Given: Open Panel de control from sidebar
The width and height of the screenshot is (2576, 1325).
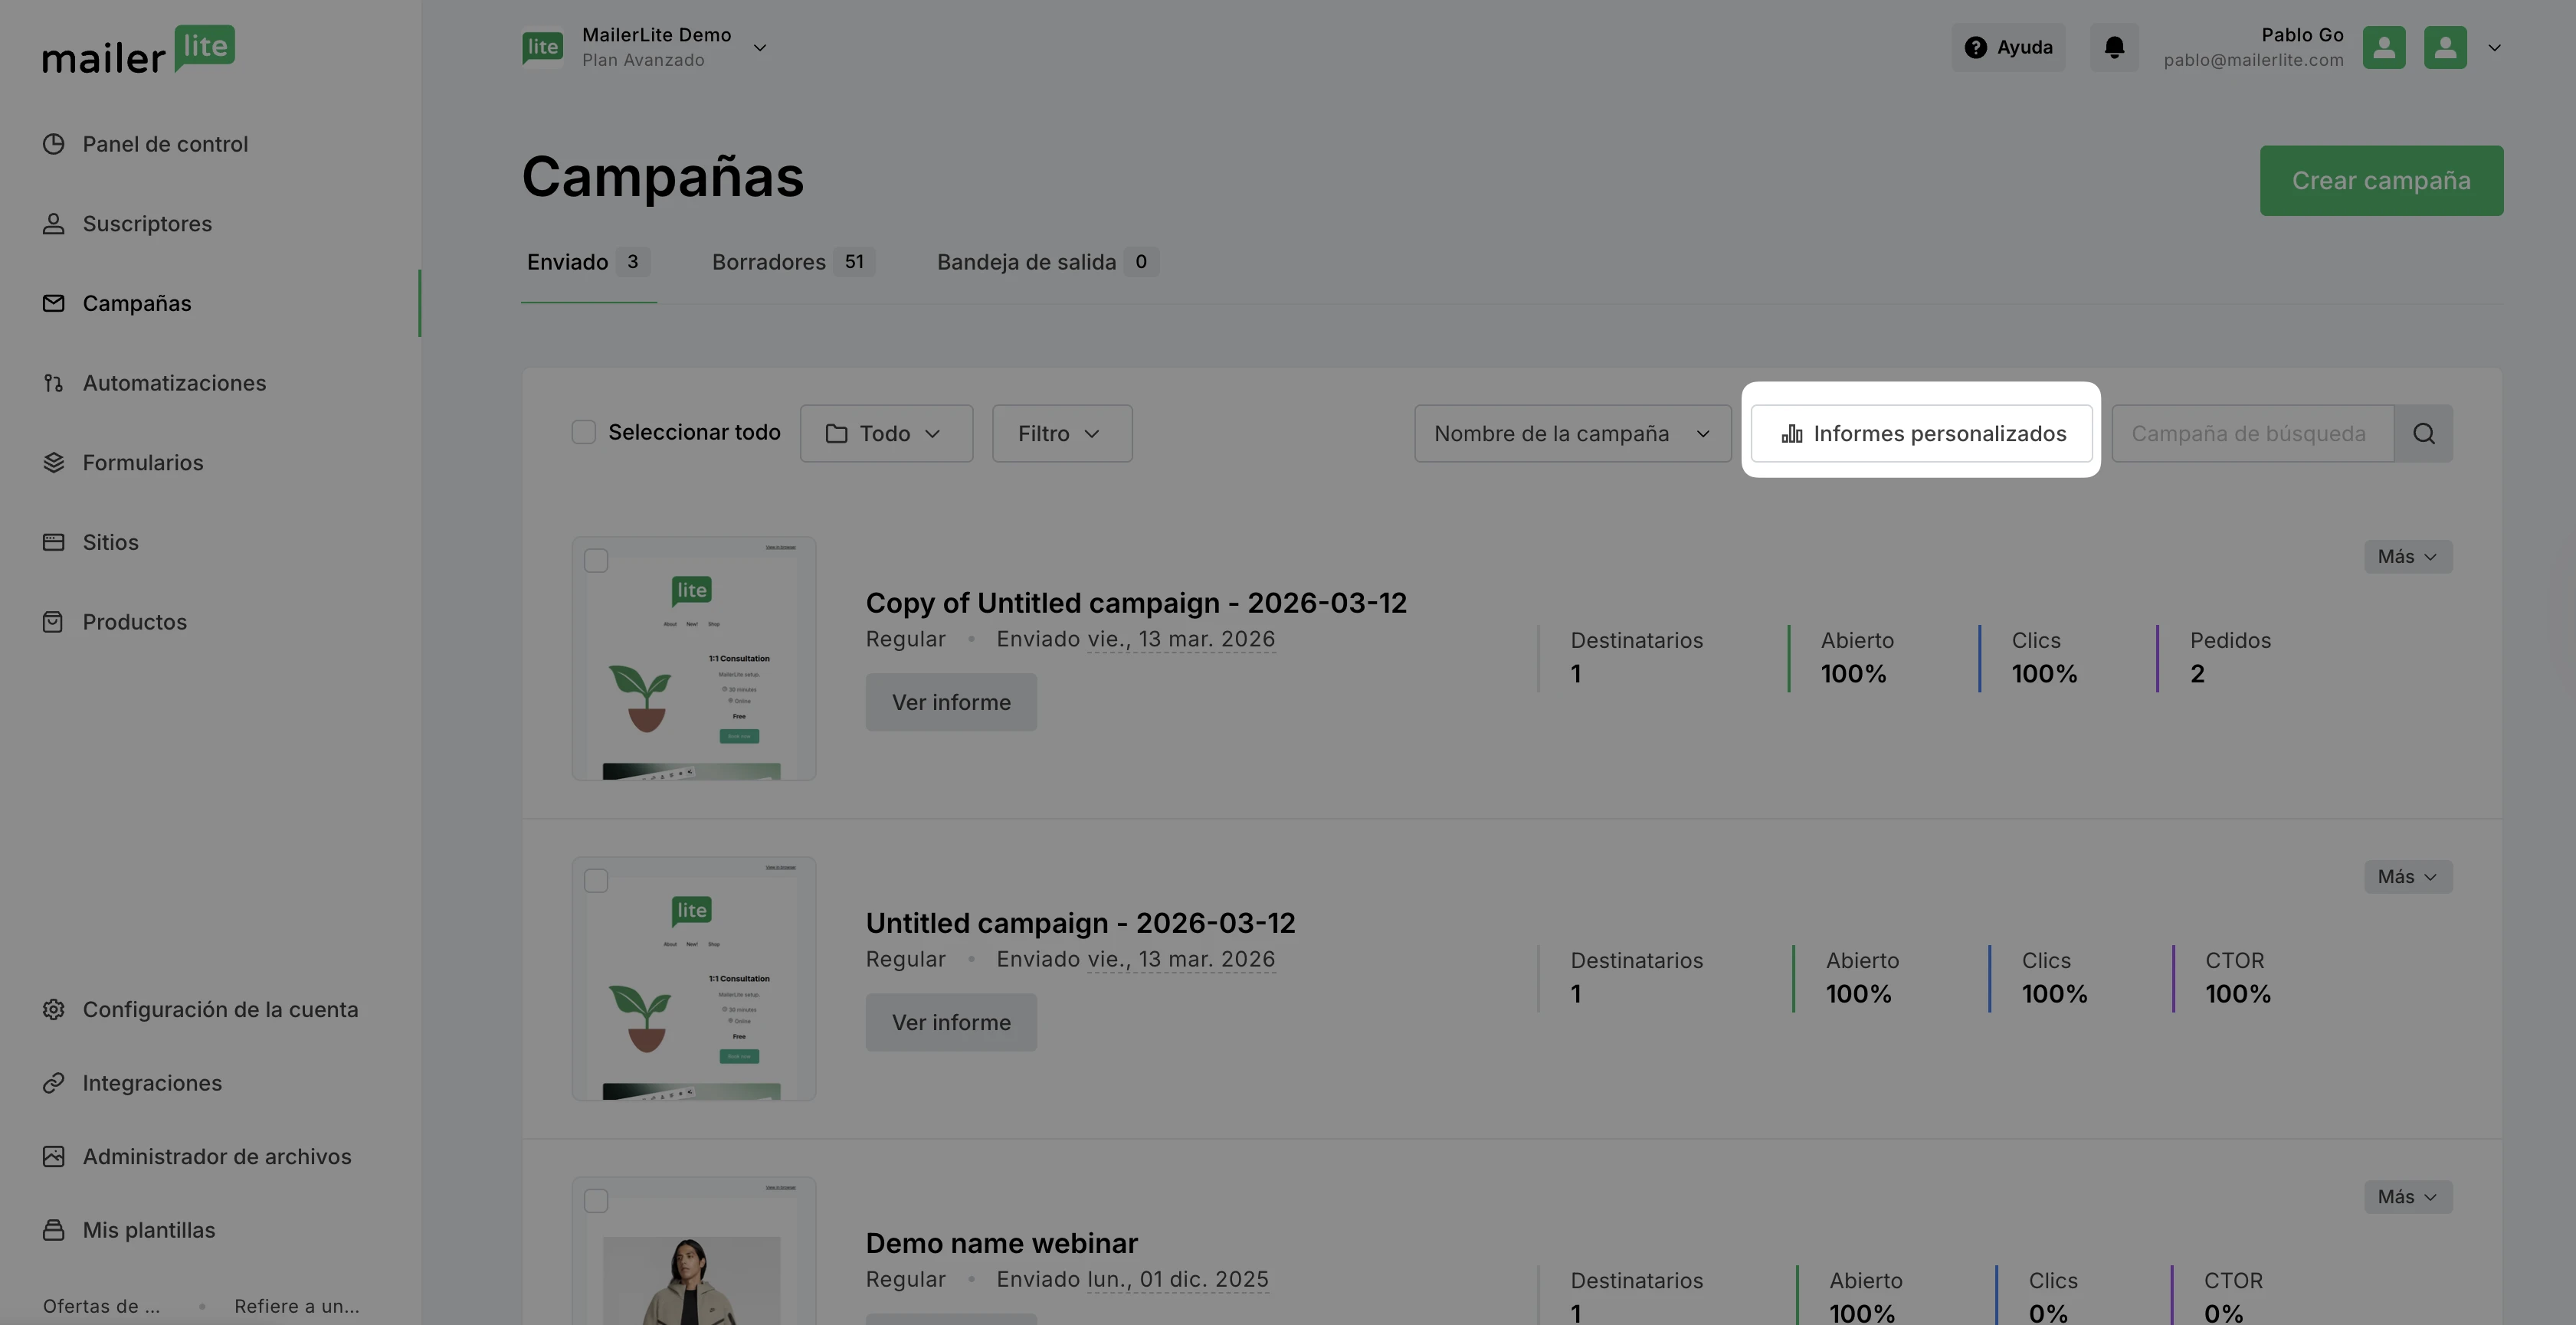Looking at the screenshot, I should tap(164, 144).
